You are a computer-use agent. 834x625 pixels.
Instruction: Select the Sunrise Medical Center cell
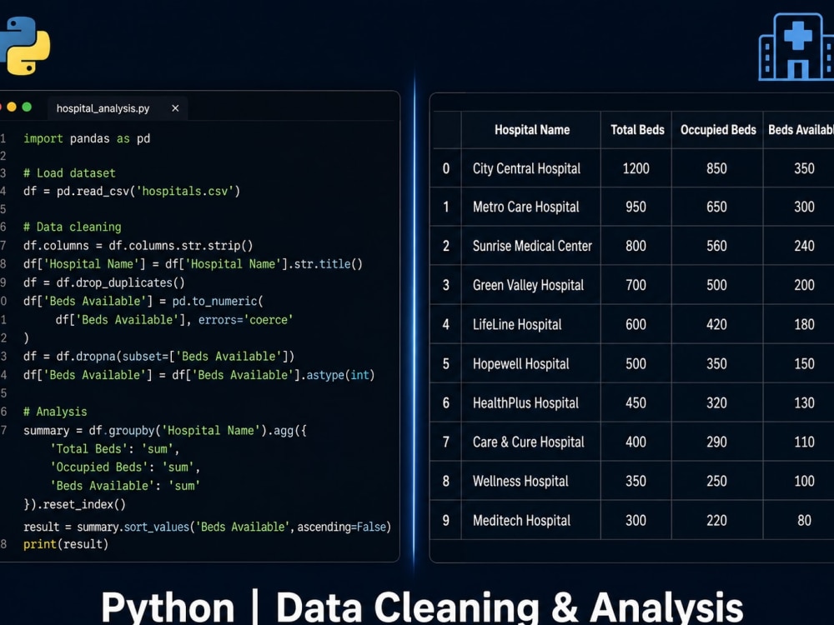[x=532, y=246]
